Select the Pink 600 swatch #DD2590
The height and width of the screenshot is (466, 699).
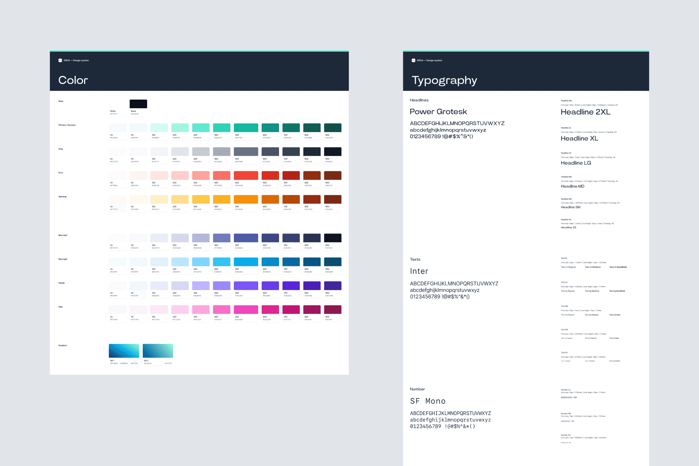click(270, 309)
